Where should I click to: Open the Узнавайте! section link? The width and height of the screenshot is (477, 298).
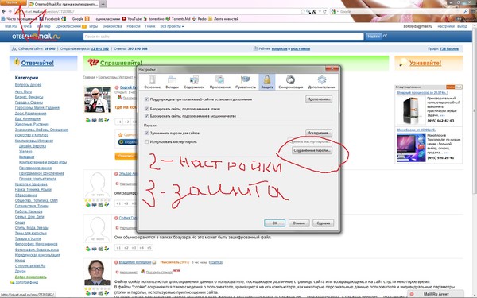tap(425, 63)
